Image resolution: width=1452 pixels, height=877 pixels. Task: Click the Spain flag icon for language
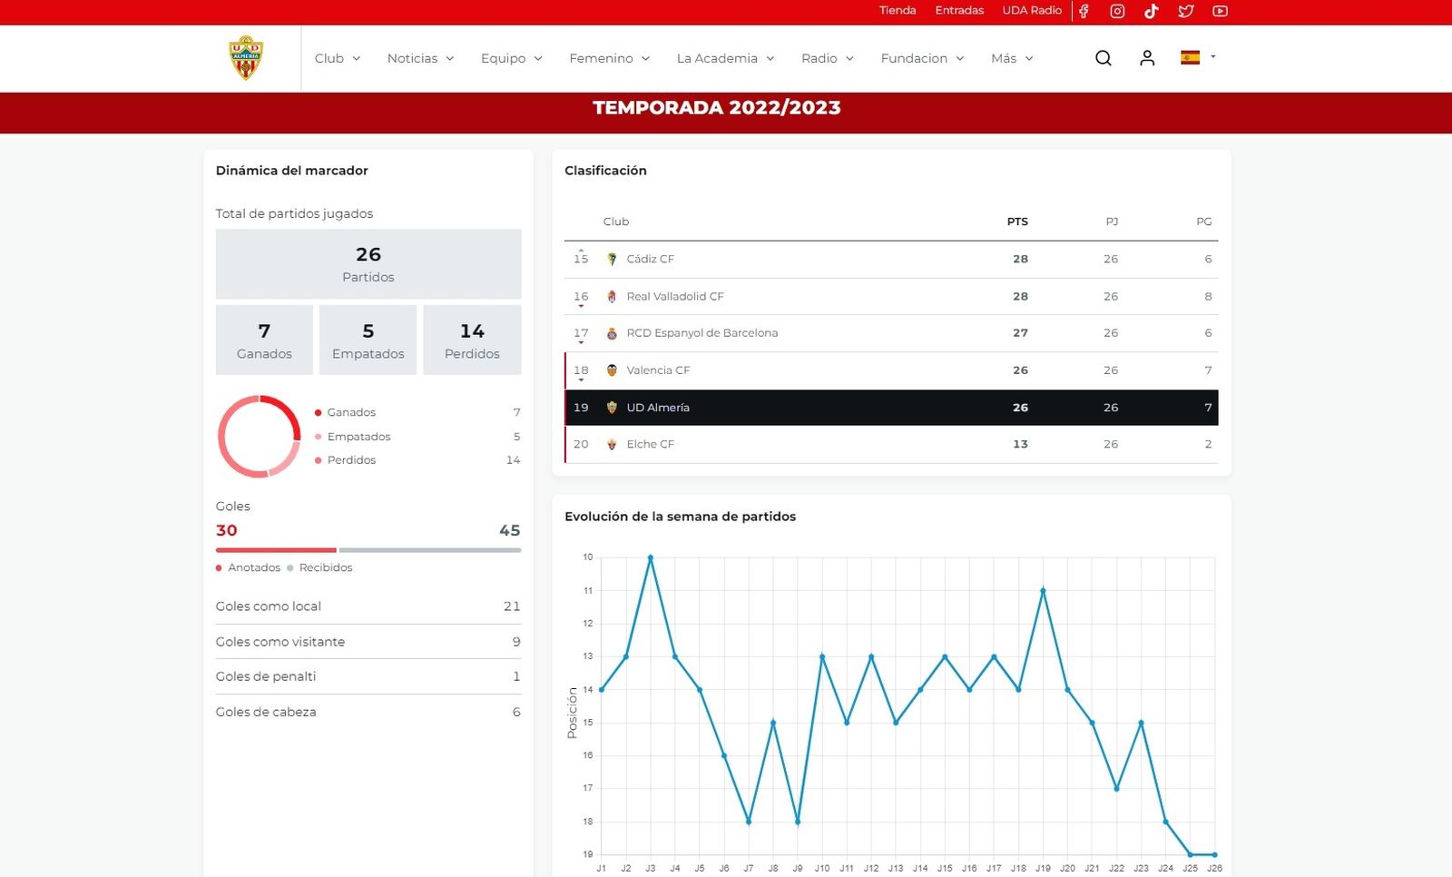pyautogui.click(x=1192, y=55)
